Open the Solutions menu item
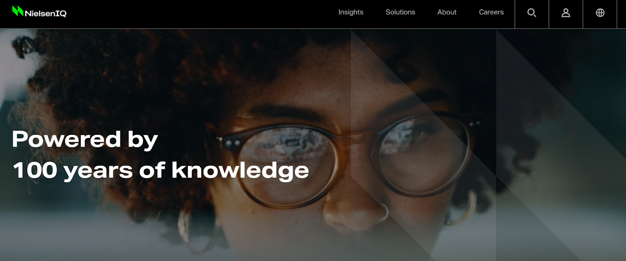Viewport: 626px width, 261px height. [x=400, y=12]
